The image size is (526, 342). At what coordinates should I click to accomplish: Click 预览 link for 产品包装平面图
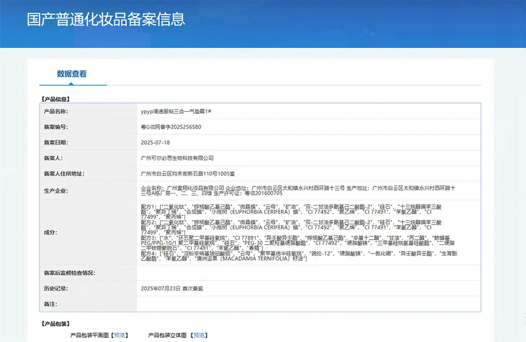point(119,335)
